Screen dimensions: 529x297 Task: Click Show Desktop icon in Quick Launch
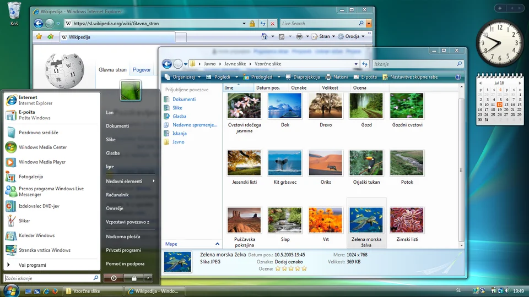(x=28, y=291)
